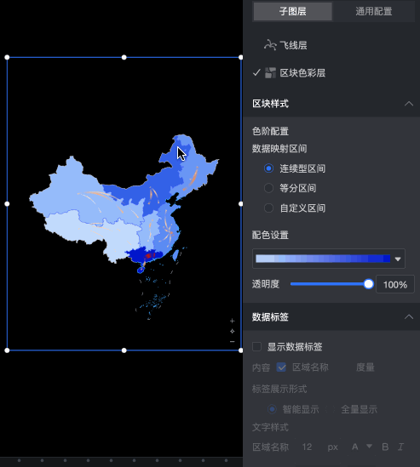
Task: Click the 100% transparency value field
Action: 395,284
